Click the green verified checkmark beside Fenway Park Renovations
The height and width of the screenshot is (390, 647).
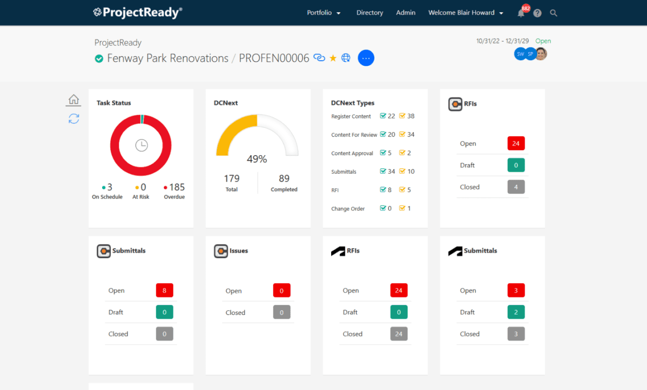coord(99,58)
